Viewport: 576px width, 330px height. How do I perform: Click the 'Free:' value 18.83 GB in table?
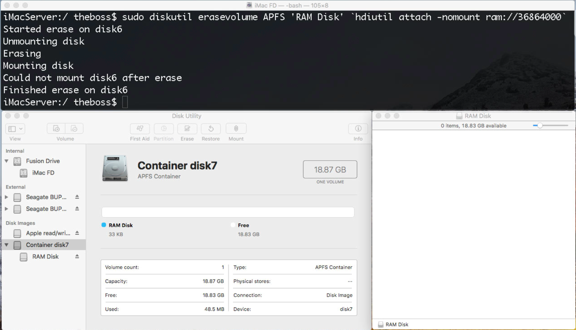213,295
